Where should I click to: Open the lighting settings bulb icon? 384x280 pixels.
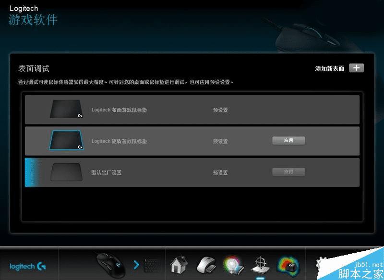tap(233, 265)
